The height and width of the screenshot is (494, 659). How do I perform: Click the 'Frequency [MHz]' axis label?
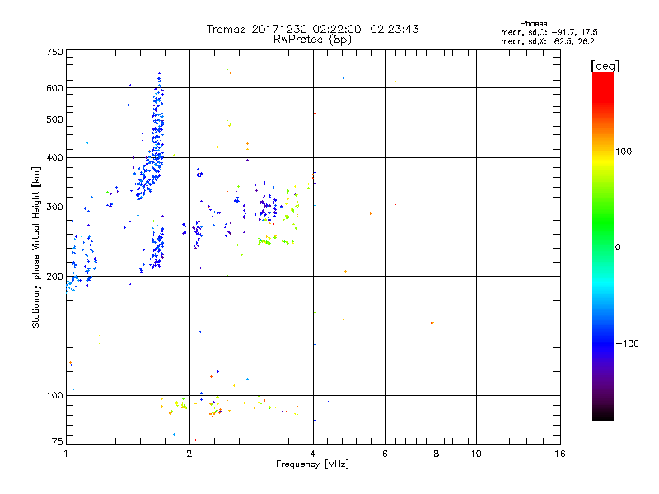tap(312, 464)
